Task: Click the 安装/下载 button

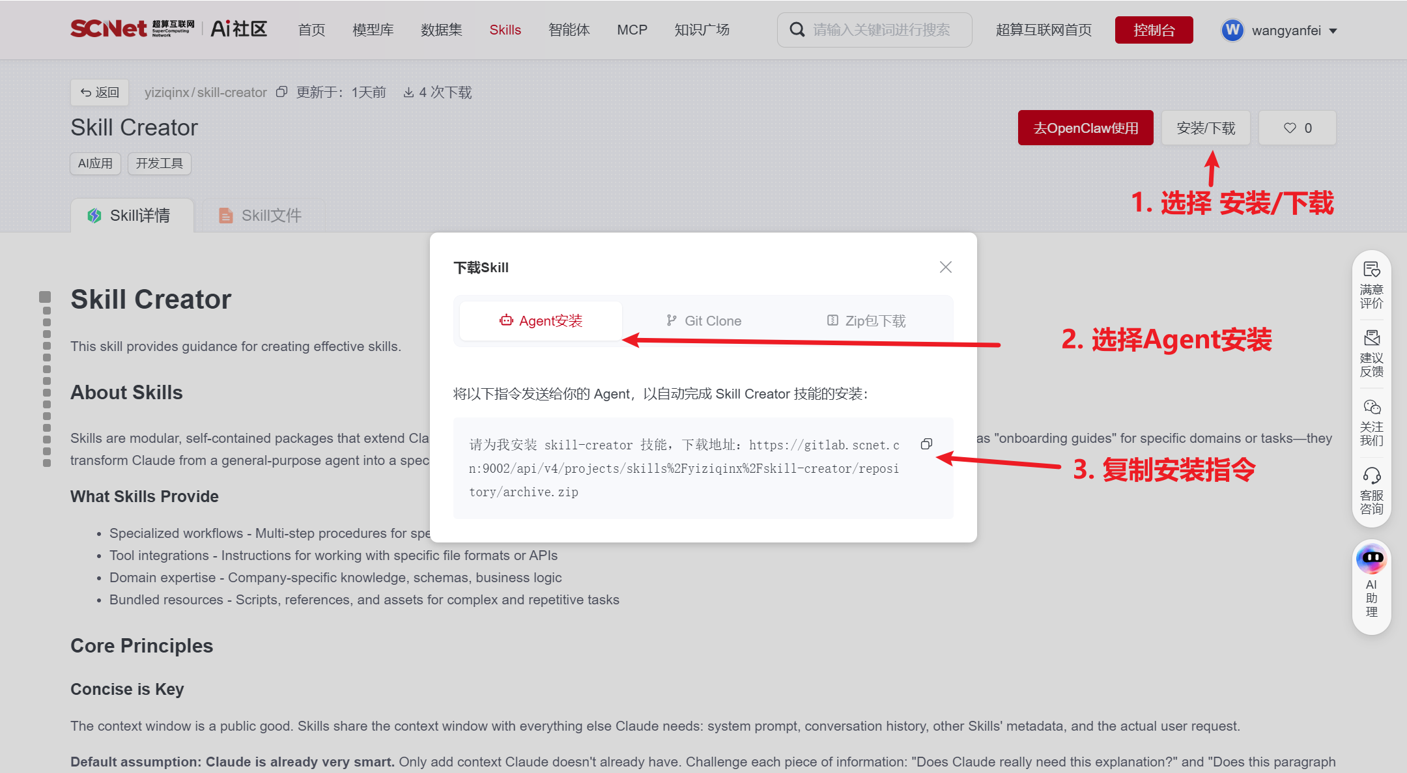Action: coord(1206,128)
